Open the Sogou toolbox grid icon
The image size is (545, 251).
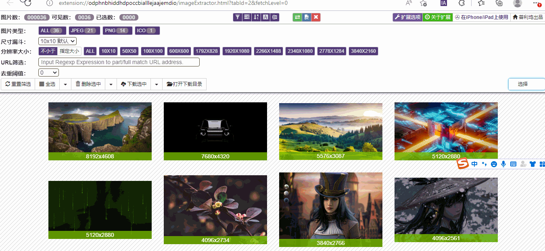542,164
